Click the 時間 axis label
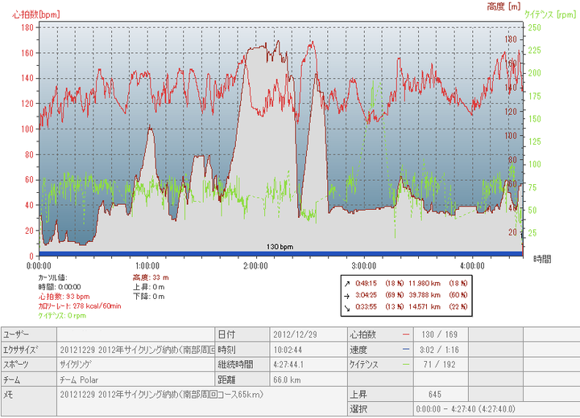580x418 pixels. click(542, 259)
